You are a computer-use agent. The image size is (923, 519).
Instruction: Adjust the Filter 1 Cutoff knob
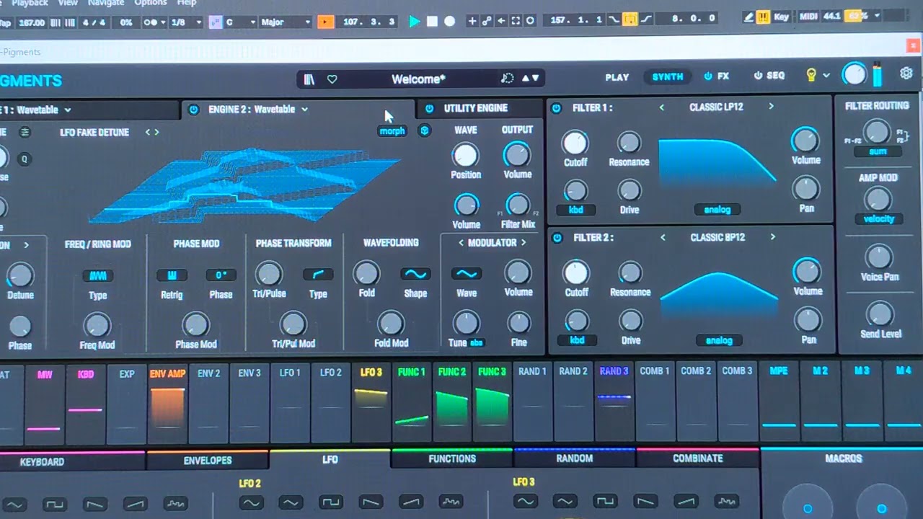575,143
